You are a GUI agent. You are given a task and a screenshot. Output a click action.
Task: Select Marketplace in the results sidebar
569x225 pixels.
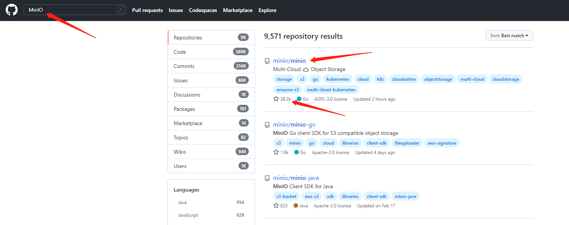[211, 123]
